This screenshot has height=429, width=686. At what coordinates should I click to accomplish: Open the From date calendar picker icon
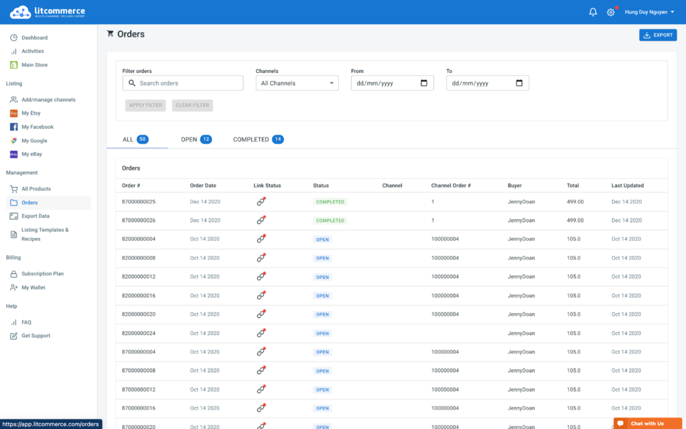pyautogui.click(x=424, y=83)
